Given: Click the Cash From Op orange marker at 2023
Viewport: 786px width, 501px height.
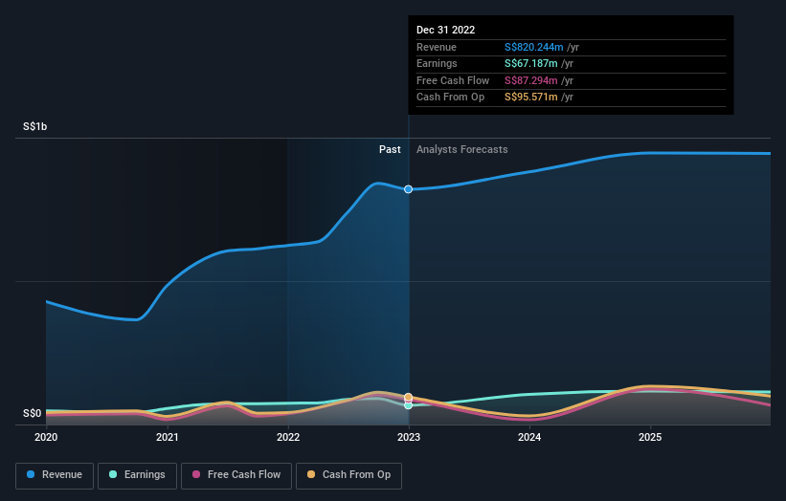Looking at the screenshot, I should 409,397.
